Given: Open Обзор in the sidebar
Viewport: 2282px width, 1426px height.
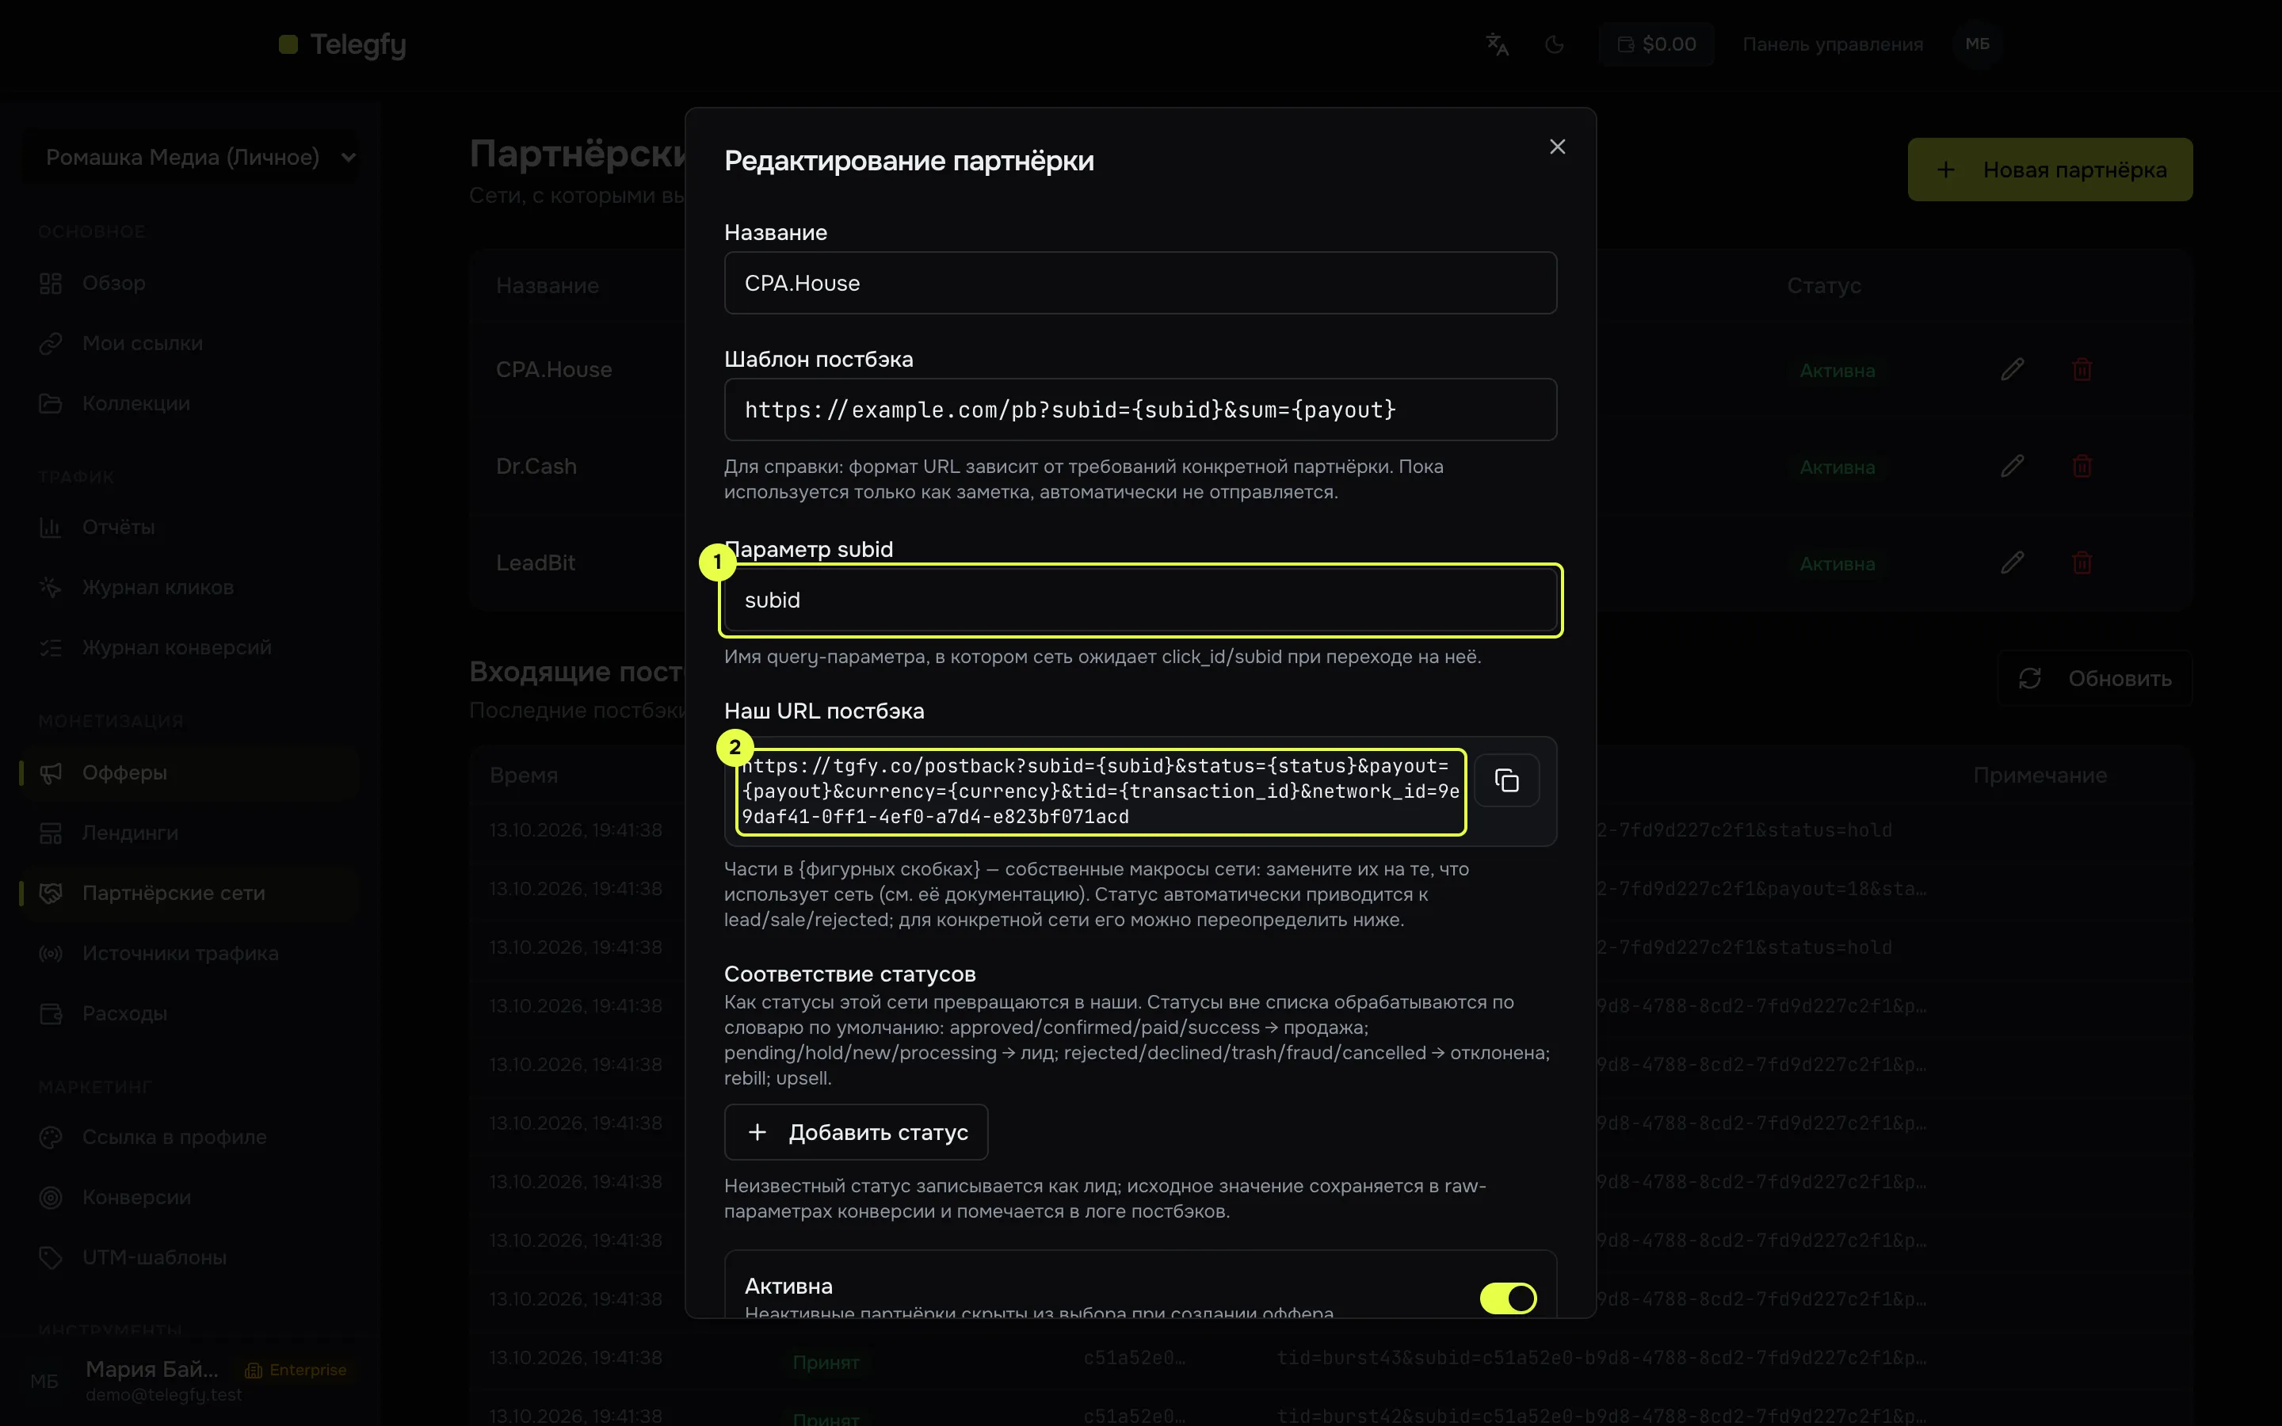Looking at the screenshot, I should [x=189, y=283].
